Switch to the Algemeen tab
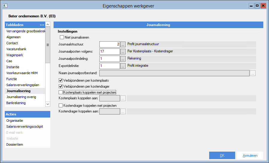This screenshot has width=269, height=163. pyautogui.click(x=25, y=37)
